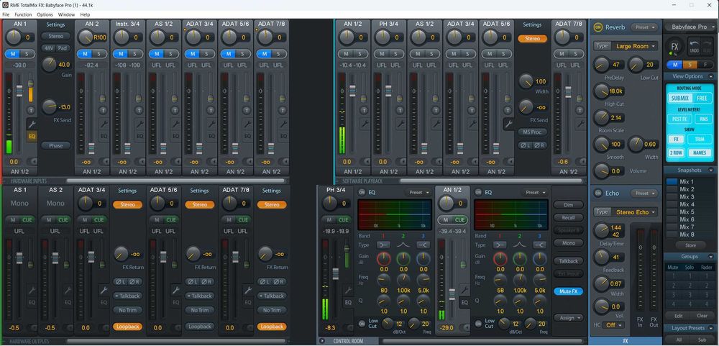Open wrench settings on software playback ADAT 5/6
Viewport: 719px width, 346px height.
508,124
